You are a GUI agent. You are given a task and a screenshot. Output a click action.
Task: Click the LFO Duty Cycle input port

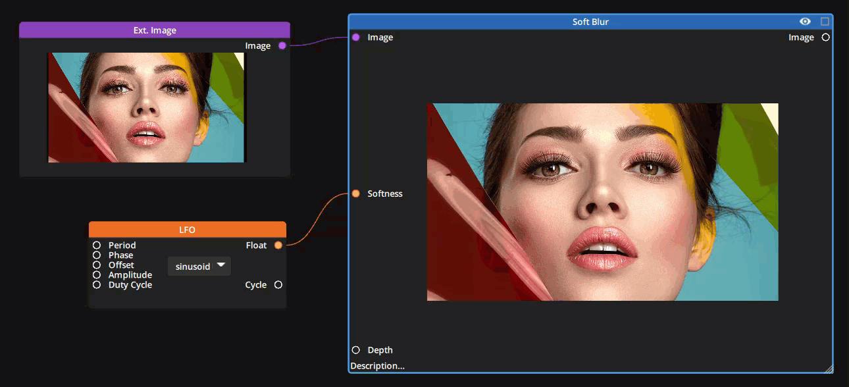pyautogui.click(x=97, y=285)
